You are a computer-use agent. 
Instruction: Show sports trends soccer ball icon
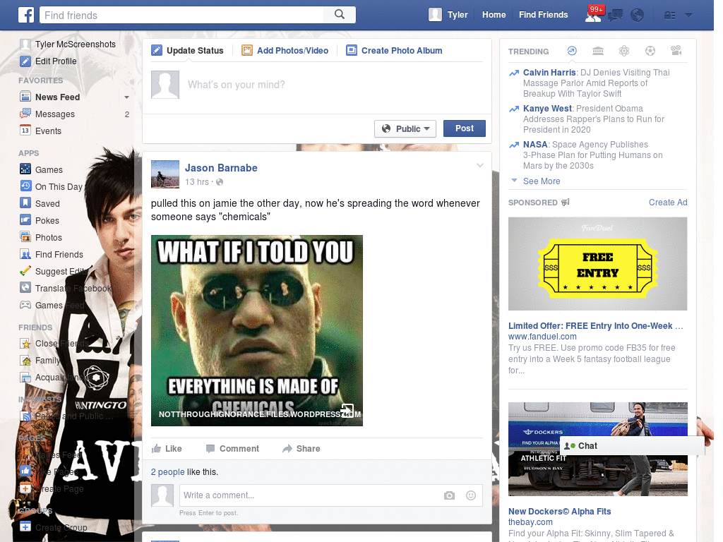(x=650, y=51)
